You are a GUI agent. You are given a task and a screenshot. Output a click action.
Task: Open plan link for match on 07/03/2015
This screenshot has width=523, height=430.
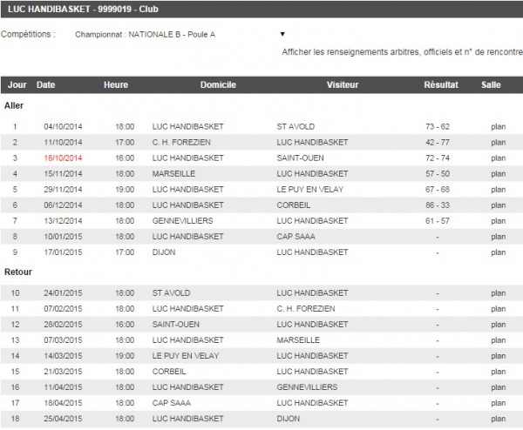498,340
